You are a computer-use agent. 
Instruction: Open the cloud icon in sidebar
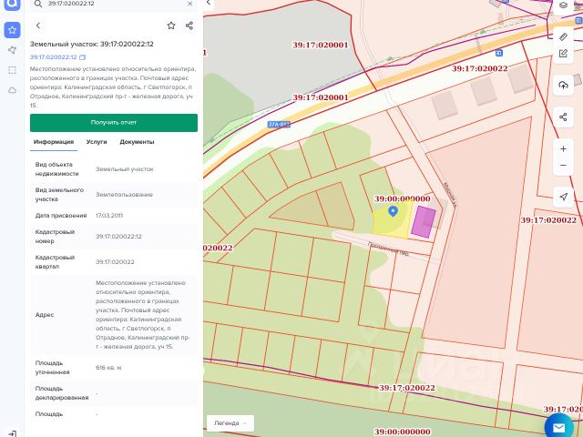[12, 90]
